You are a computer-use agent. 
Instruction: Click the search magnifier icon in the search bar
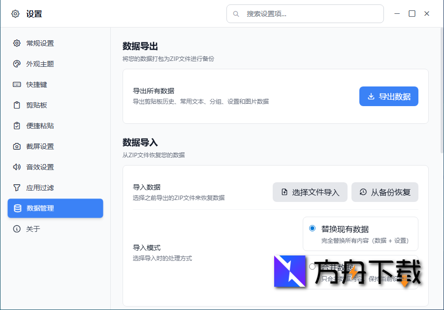[x=236, y=14]
